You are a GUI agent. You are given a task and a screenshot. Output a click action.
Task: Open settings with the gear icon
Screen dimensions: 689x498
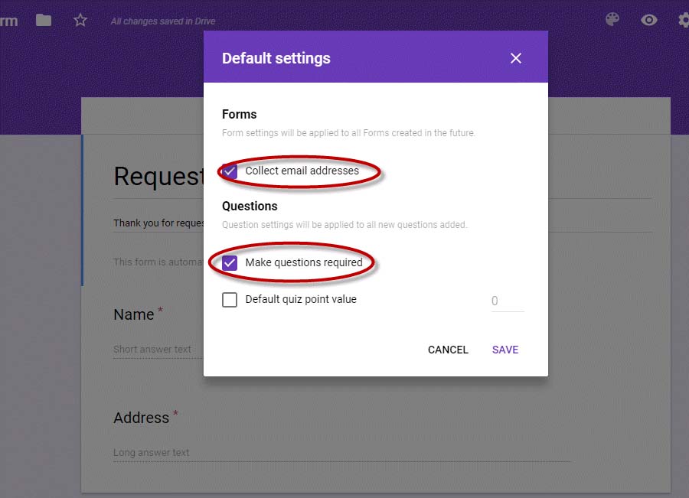pos(684,20)
